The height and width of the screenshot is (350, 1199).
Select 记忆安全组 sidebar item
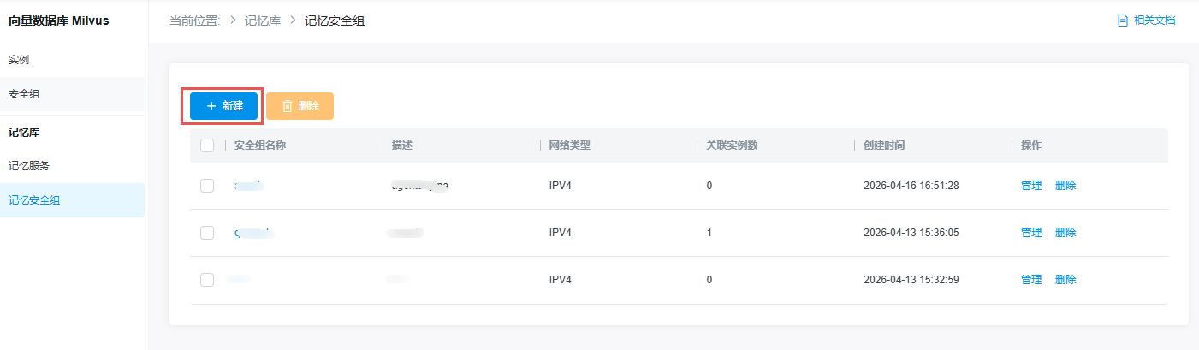coord(34,200)
